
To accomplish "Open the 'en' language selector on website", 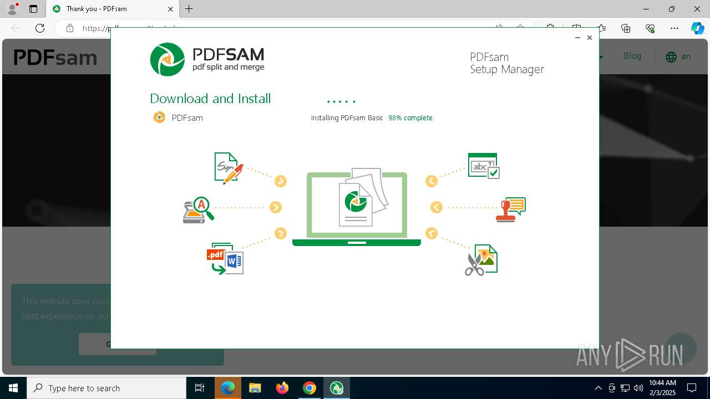I will [x=678, y=57].
